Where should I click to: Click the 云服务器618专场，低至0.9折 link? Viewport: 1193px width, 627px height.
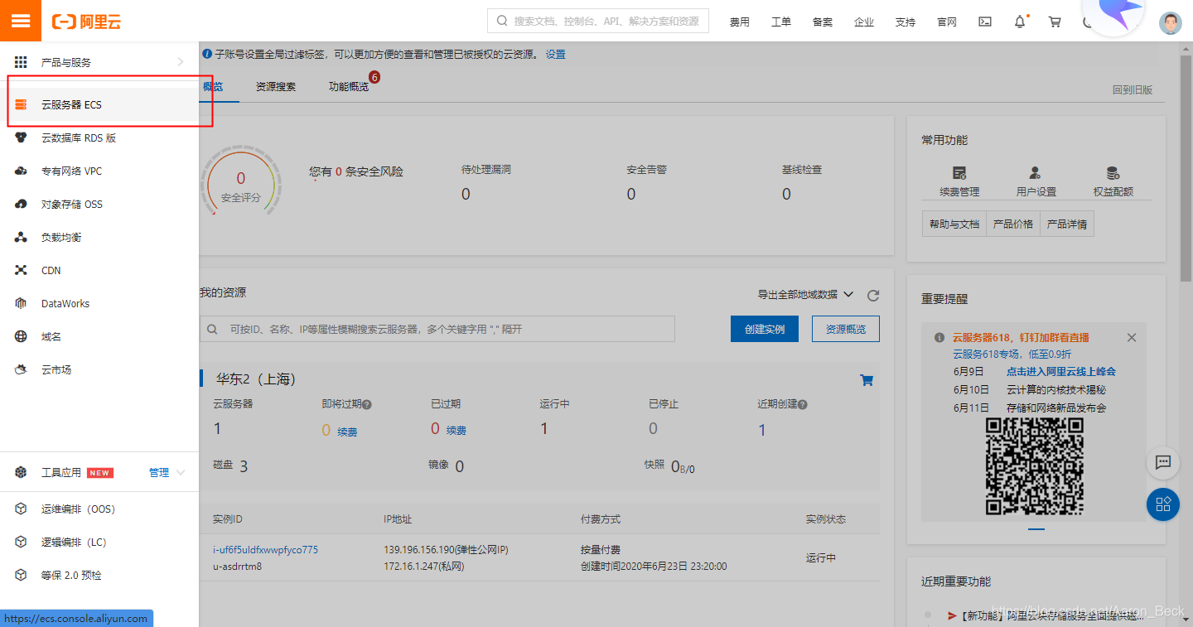click(1012, 354)
